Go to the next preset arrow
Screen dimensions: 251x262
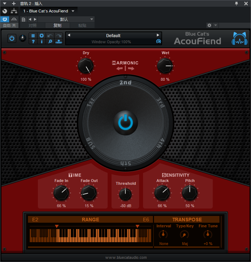pyautogui.click(x=158, y=35)
